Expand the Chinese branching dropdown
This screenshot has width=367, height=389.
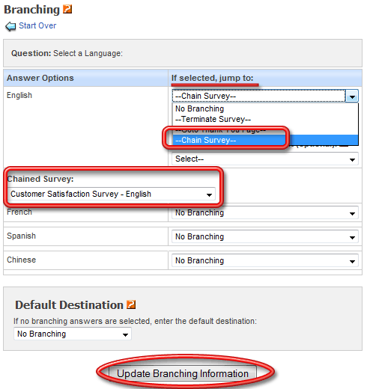[265, 260]
